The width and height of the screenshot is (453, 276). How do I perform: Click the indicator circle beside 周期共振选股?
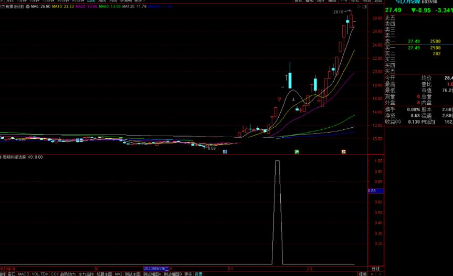tap(1, 157)
